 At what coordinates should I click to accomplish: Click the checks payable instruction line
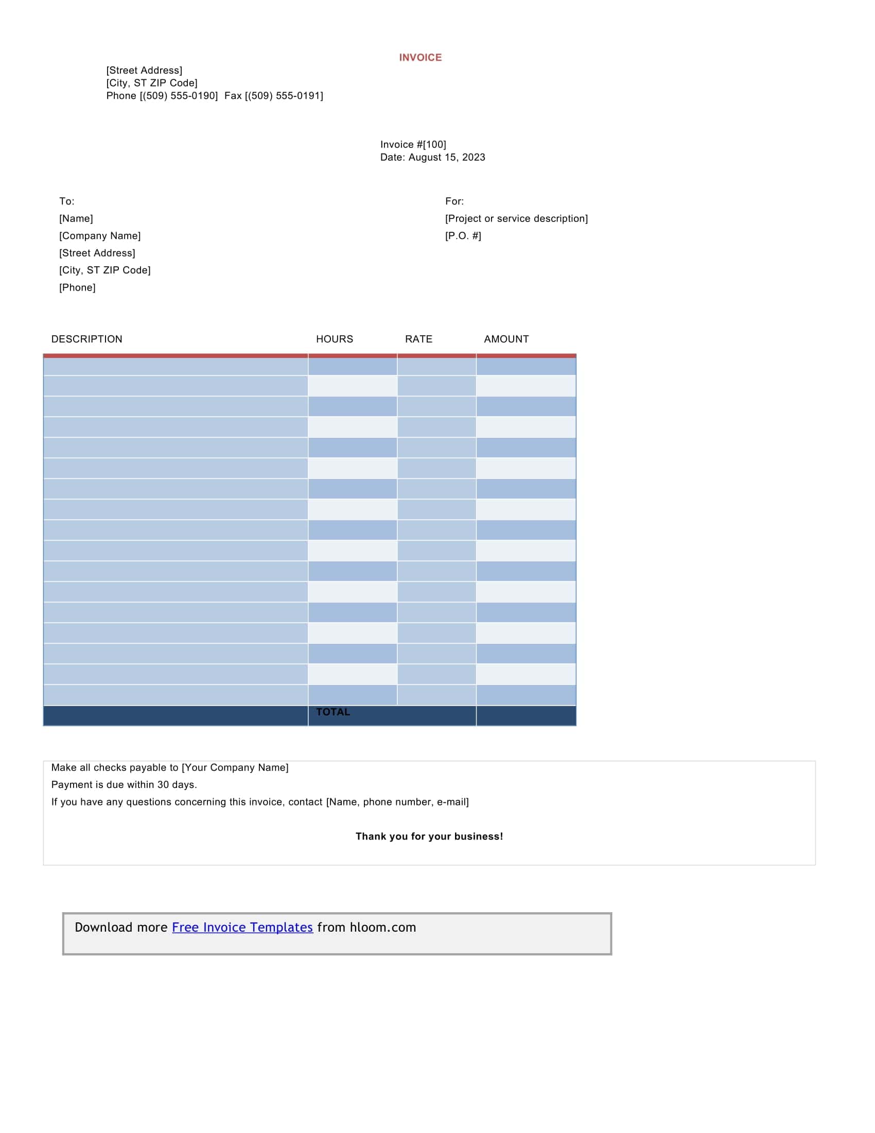pyautogui.click(x=169, y=767)
